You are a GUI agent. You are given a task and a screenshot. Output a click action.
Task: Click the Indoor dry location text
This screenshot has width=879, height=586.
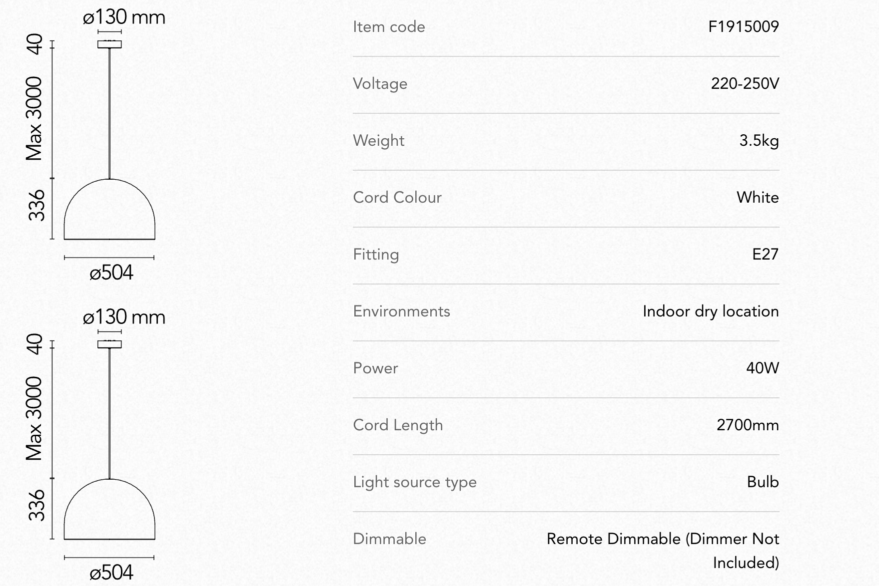[711, 311]
